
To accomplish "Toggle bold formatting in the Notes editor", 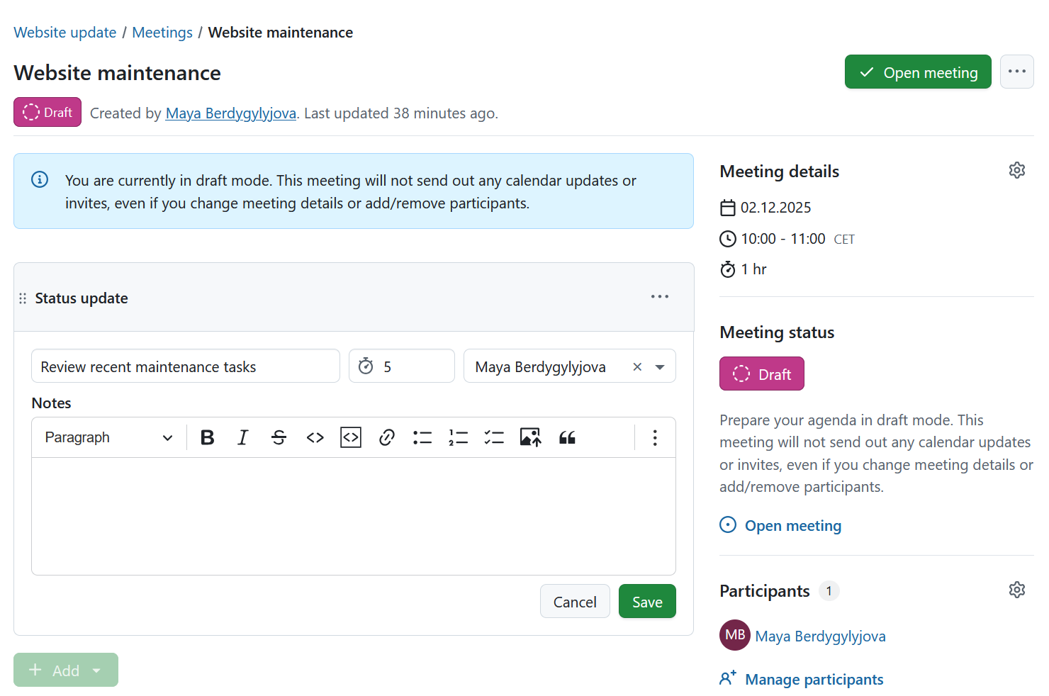I will [x=207, y=437].
